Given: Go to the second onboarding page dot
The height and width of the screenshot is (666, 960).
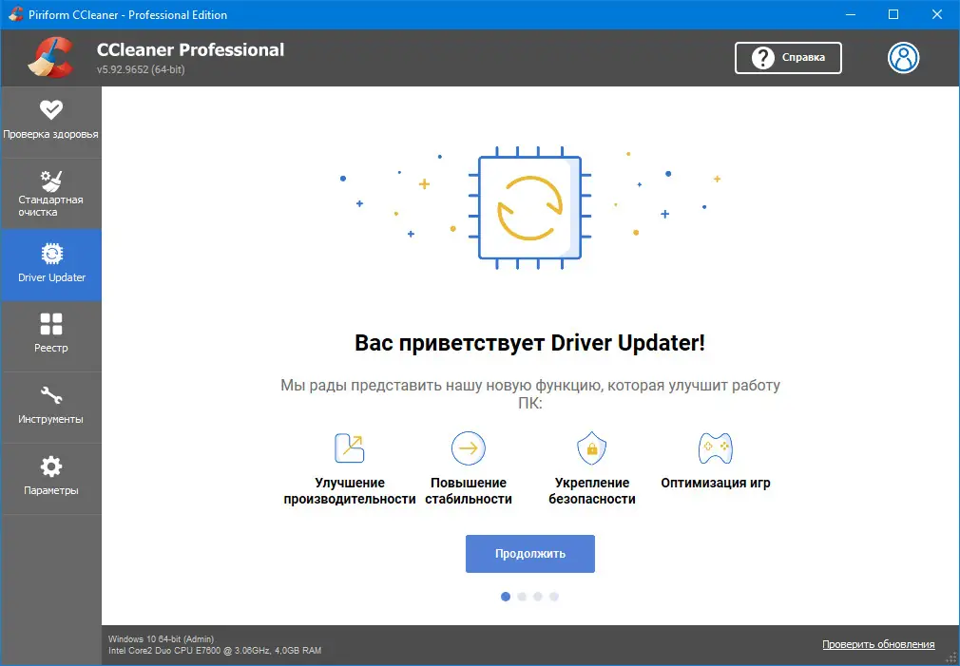Looking at the screenshot, I should click(x=522, y=597).
